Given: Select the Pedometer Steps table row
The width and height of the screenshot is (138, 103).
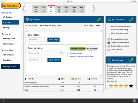Looking at the screenshot, I should [64, 83].
